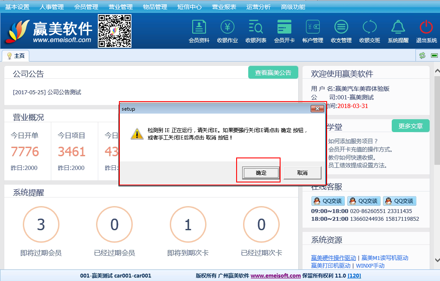Screen dimensions: 440x281
Task: Open the 基本设置 menu
Action: coord(17,7)
